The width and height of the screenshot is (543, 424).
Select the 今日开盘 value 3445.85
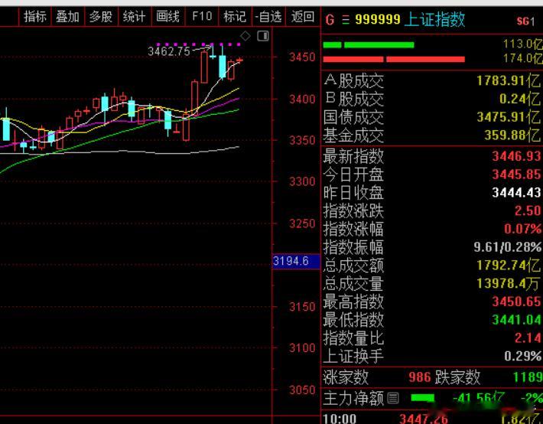click(516, 174)
